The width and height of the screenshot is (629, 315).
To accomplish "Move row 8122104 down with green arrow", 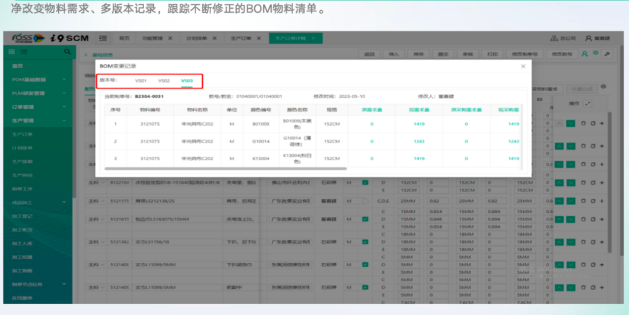I will click(570, 183).
